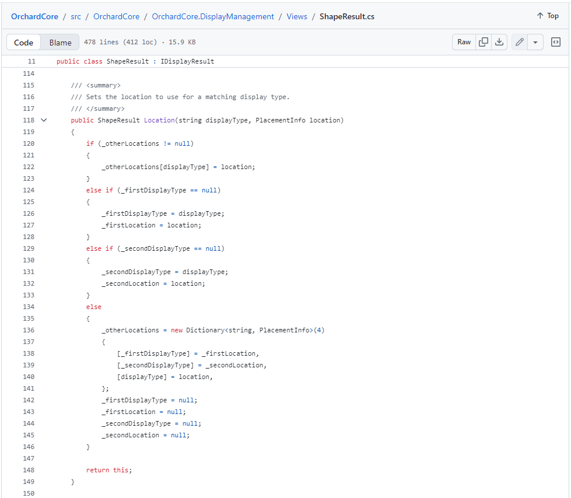Click '_otherLocations[displayType] = location;' code line
Image resolution: width=571 pixels, height=498 pixels.
click(178, 167)
